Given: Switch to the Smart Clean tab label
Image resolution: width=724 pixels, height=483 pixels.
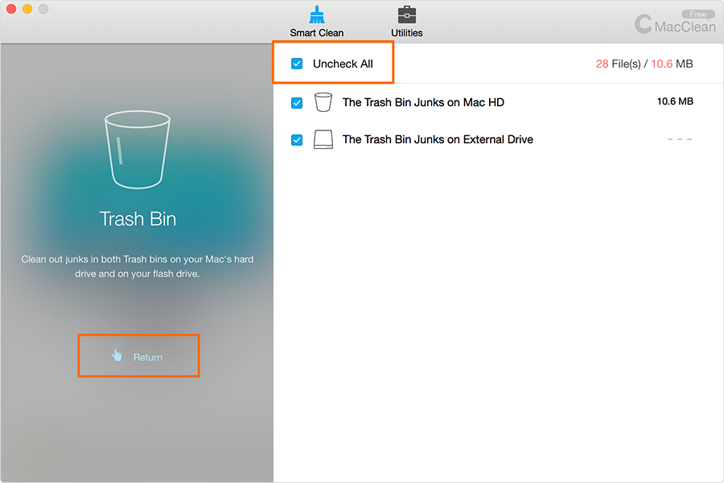Looking at the screenshot, I should [316, 33].
